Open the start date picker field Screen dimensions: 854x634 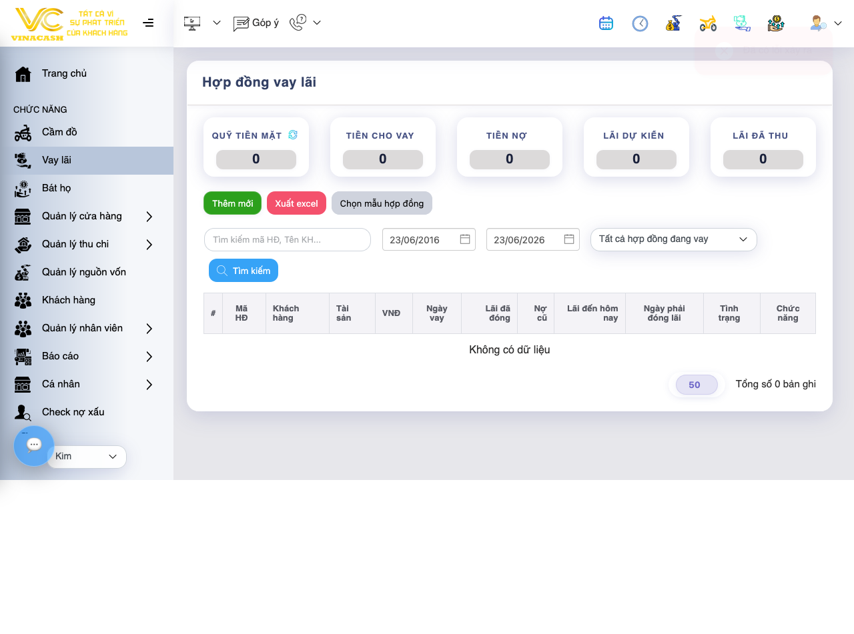429,239
